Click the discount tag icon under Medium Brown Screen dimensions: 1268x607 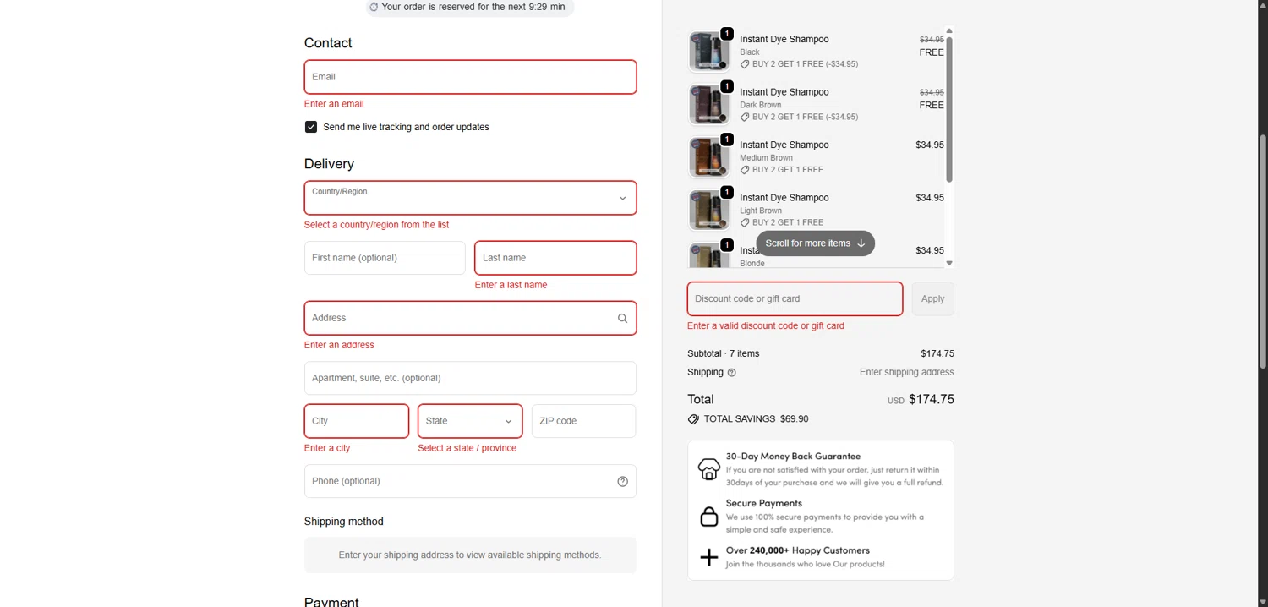tap(745, 170)
